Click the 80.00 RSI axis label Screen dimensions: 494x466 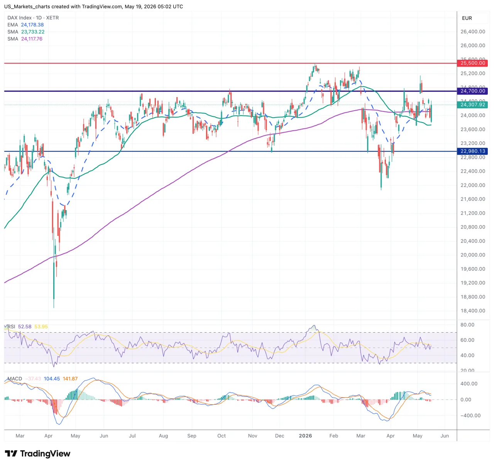coord(467,325)
